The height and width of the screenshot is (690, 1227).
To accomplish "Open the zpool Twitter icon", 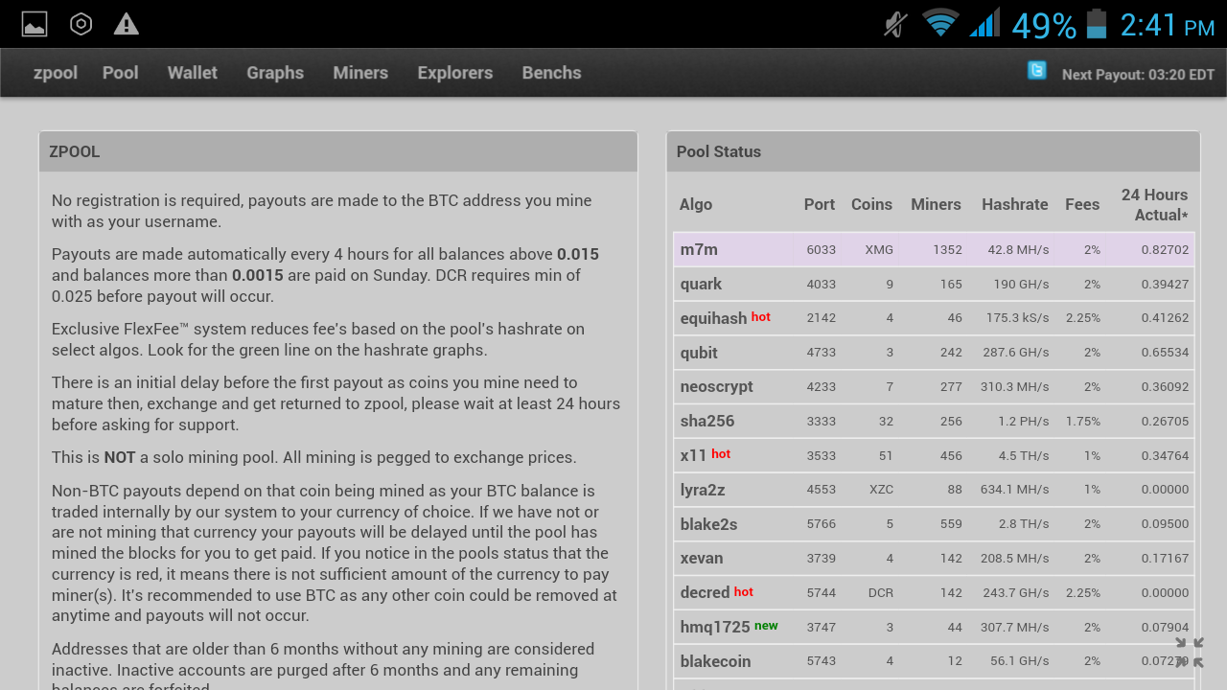I will pyautogui.click(x=1036, y=70).
